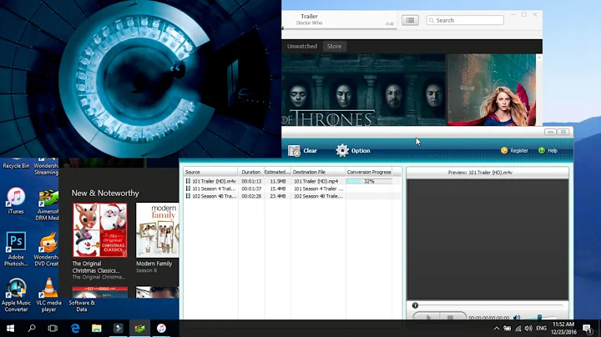Switch to iTunes via taskbar icon
The width and height of the screenshot is (601, 337).
[x=161, y=328]
